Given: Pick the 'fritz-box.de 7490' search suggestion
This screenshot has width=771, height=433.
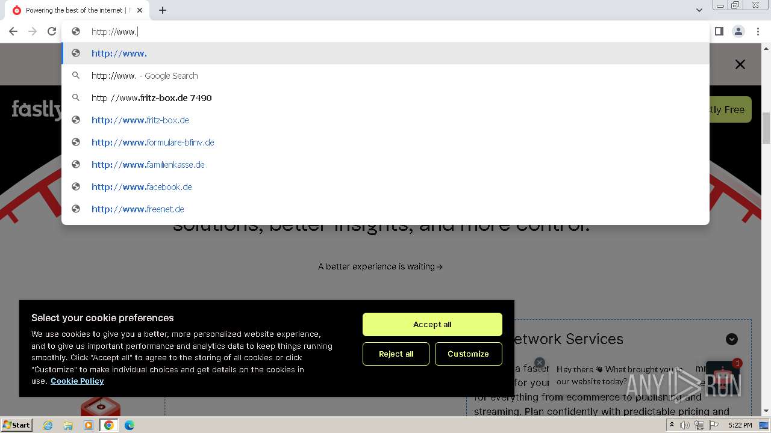Looking at the screenshot, I should (385, 98).
